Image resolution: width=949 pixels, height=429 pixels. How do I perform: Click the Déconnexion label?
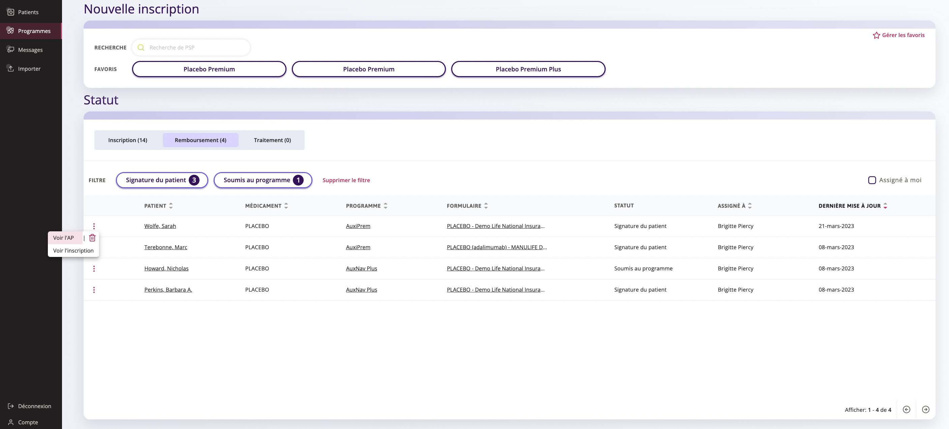point(35,406)
